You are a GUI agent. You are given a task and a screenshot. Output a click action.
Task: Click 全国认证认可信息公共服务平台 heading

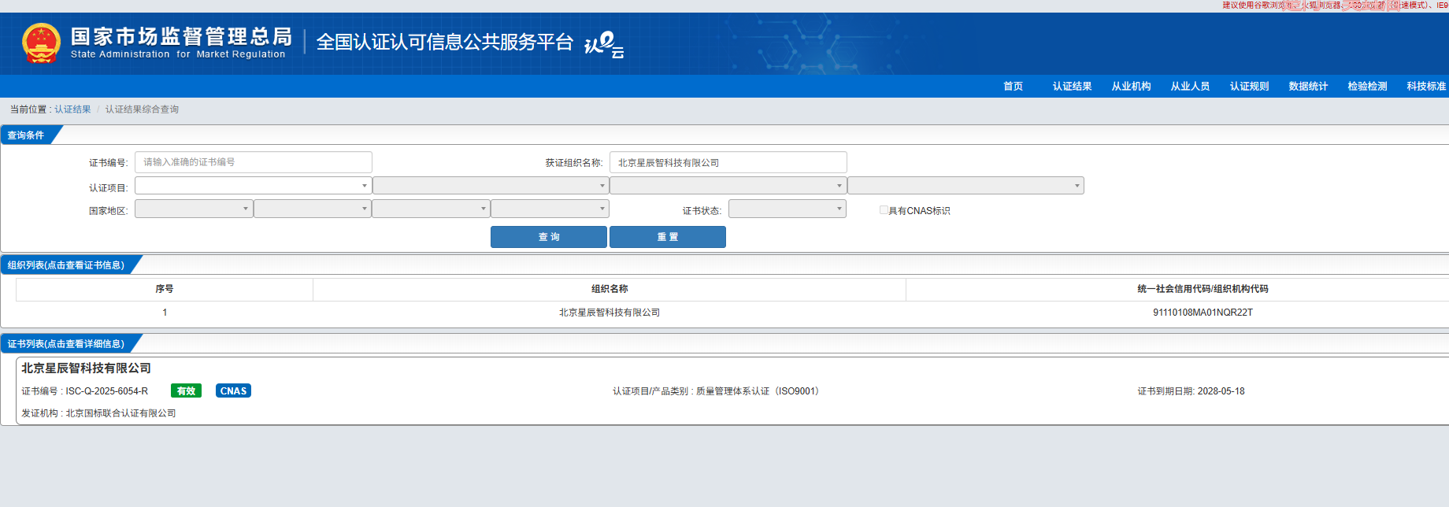[x=444, y=43]
